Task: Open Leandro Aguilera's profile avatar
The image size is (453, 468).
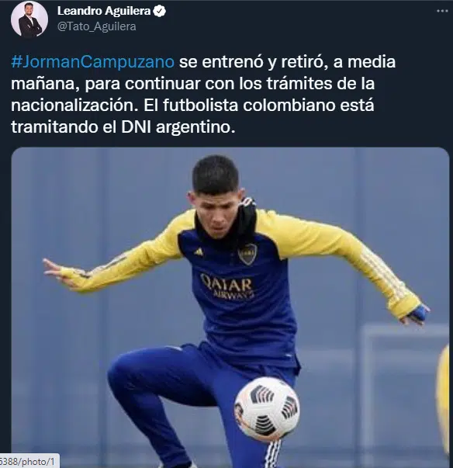Action: coord(29,19)
